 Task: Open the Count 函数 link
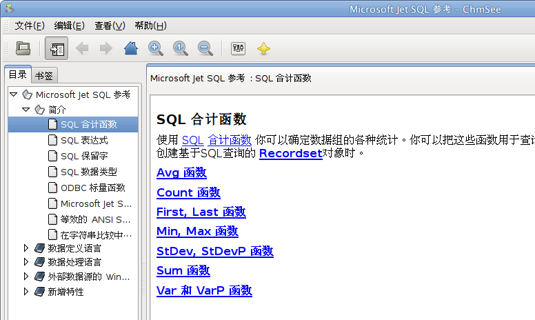coord(188,192)
